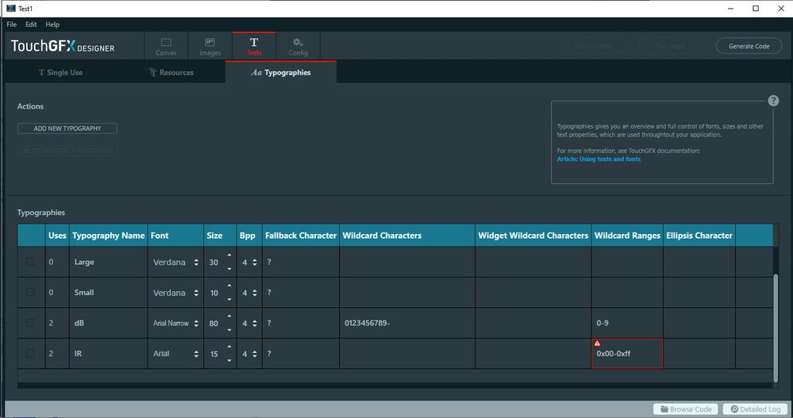Click the size value 30 field
The height and width of the screenshot is (418, 793).
click(214, 263)
